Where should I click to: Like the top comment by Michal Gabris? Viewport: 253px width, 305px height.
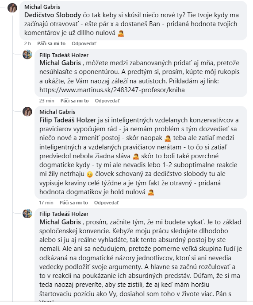pyautogui.click(x=51, y=43)
